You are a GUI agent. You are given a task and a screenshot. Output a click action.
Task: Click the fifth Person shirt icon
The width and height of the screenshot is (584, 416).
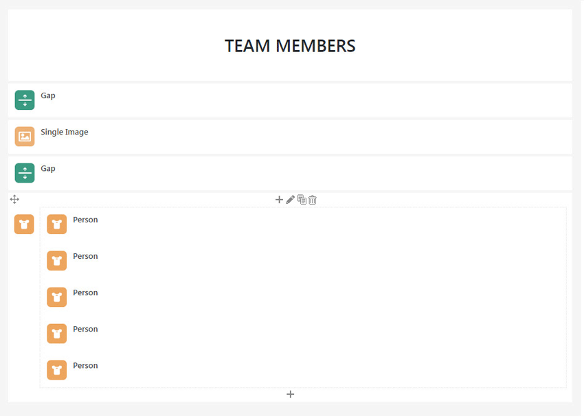(57, 370)
